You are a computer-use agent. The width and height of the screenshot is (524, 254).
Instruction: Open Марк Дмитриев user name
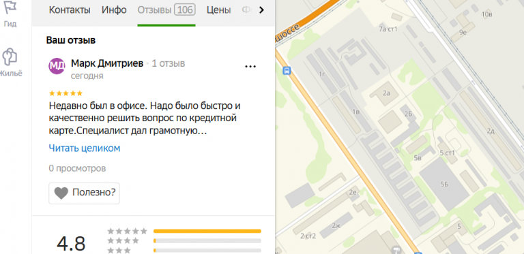pos(107,63)
